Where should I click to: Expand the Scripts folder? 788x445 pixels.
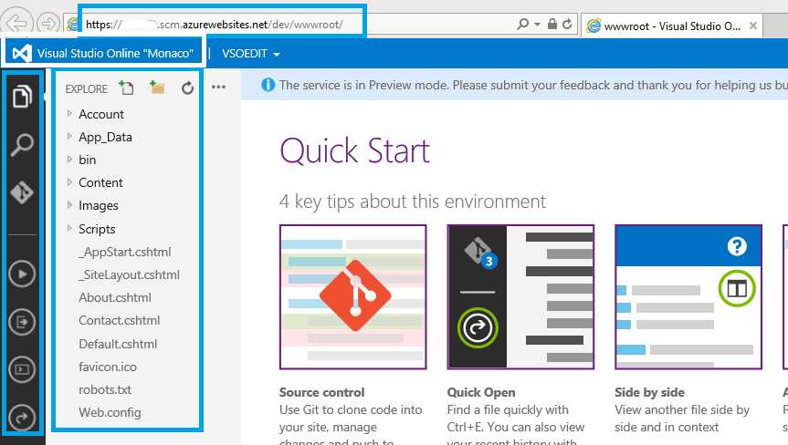point(70,228)
